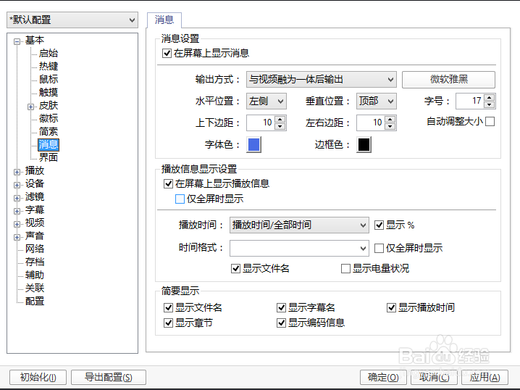Select 徽标 in settings tree

tap(49, 118)
